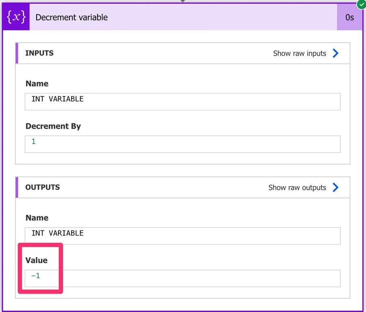The height and width of the screenshot is (312, 366).
Task: Open the Show raw inputs link
Action: point(300,53)
